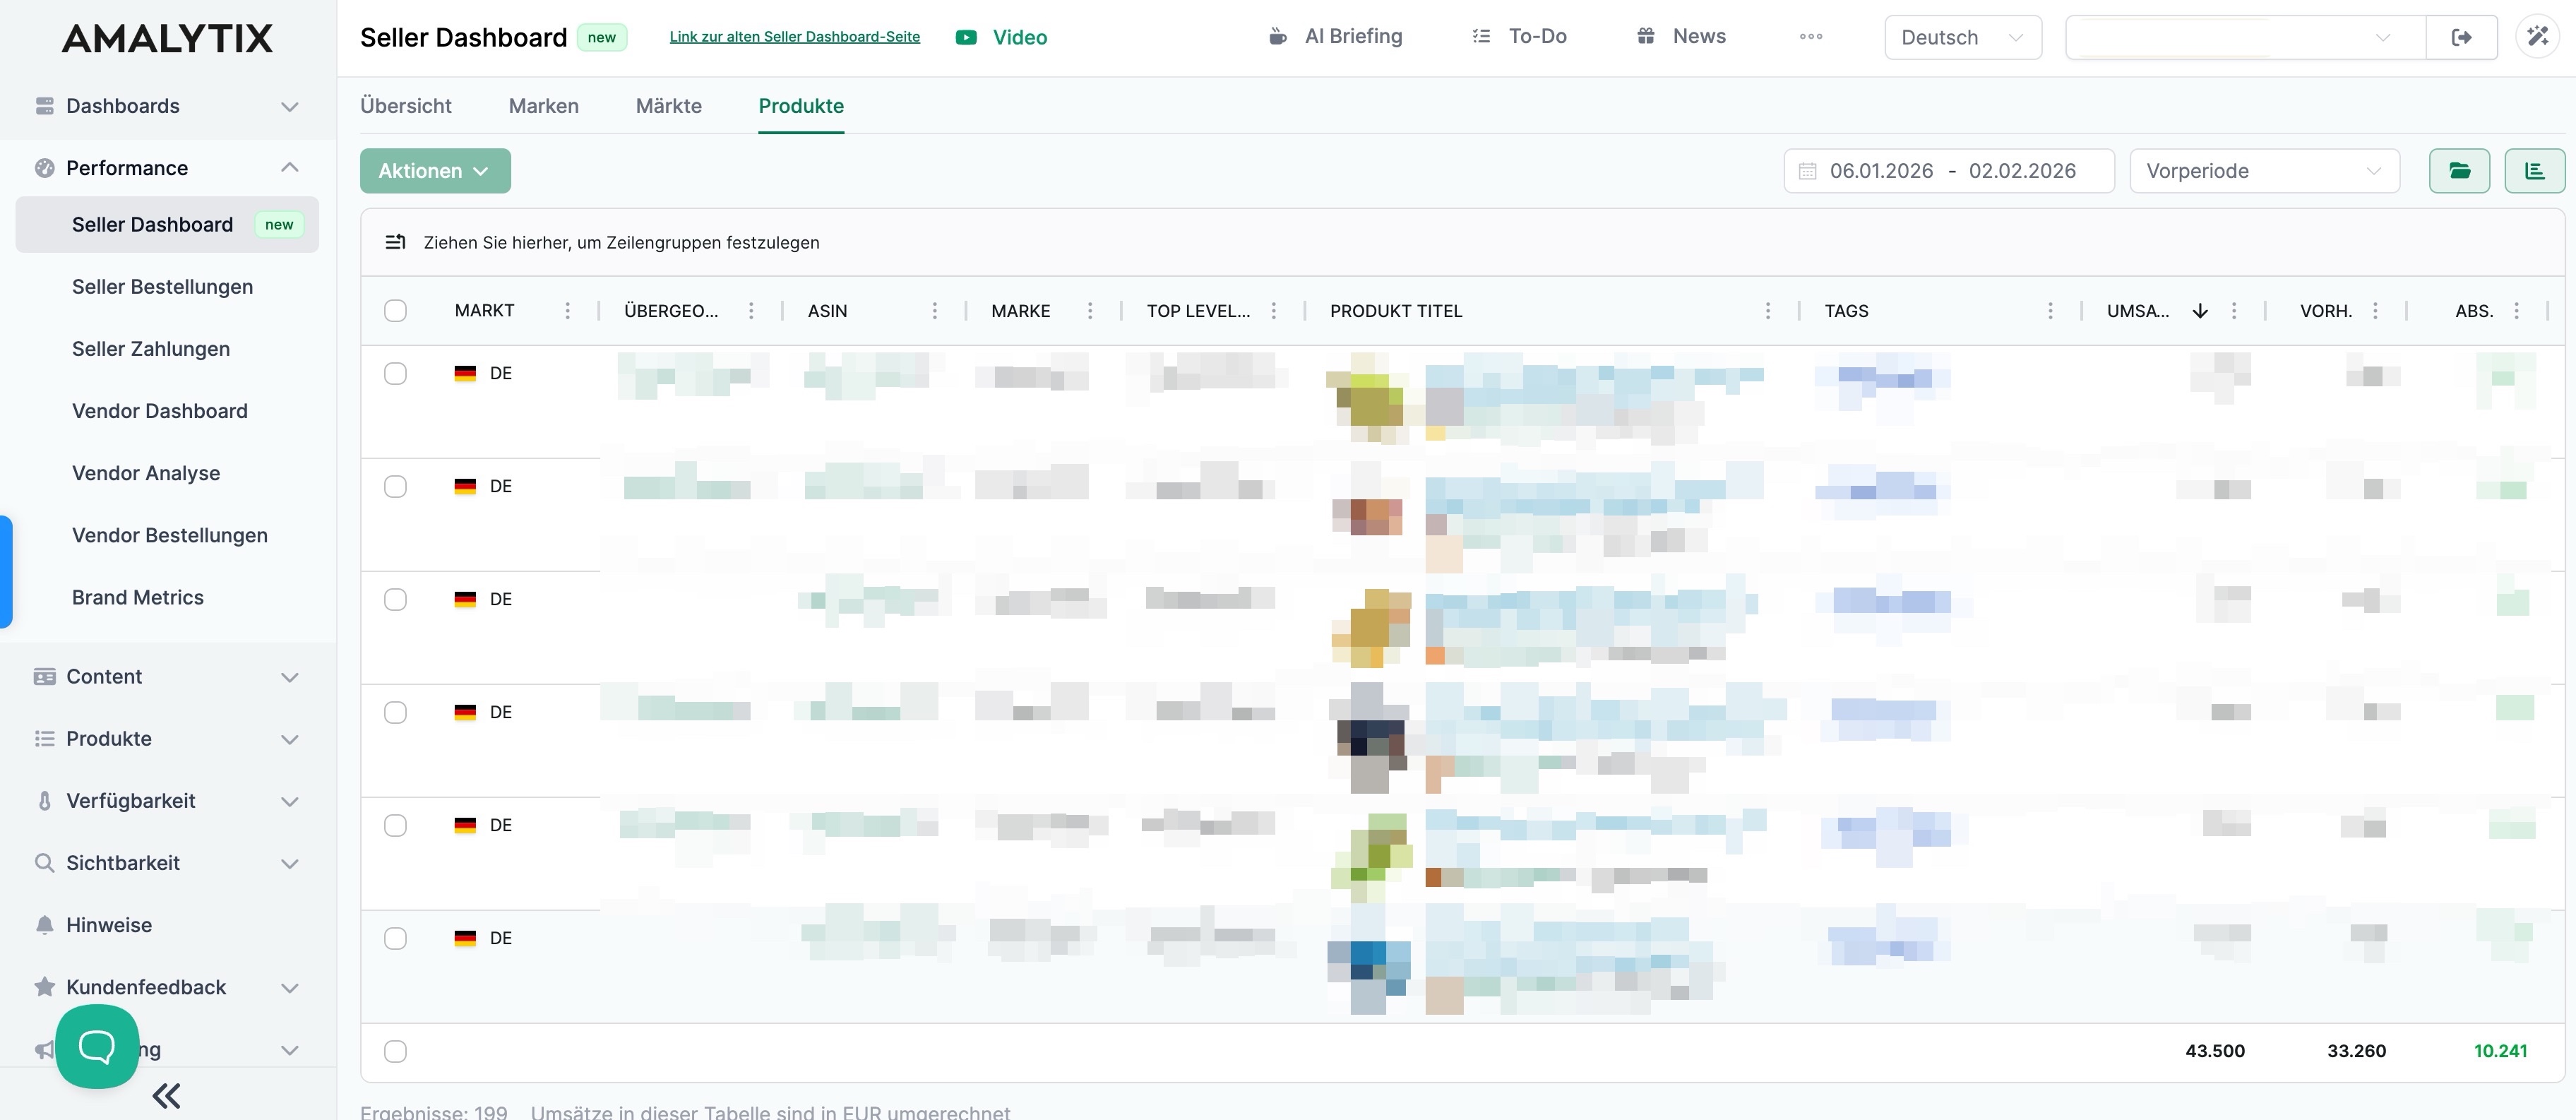2576x1120 pixels.
Task: Expand the Kundenfeedback sidebar section
Action: [x=290, y=987]
